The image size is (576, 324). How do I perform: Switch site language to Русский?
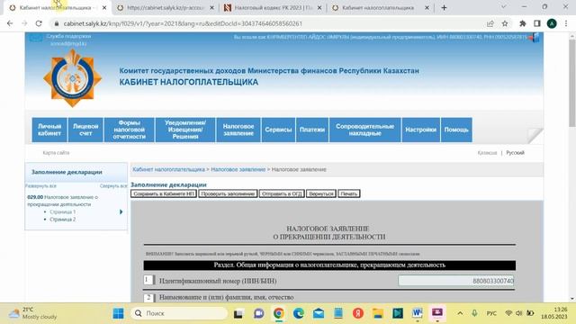click(x=515, y=153)
